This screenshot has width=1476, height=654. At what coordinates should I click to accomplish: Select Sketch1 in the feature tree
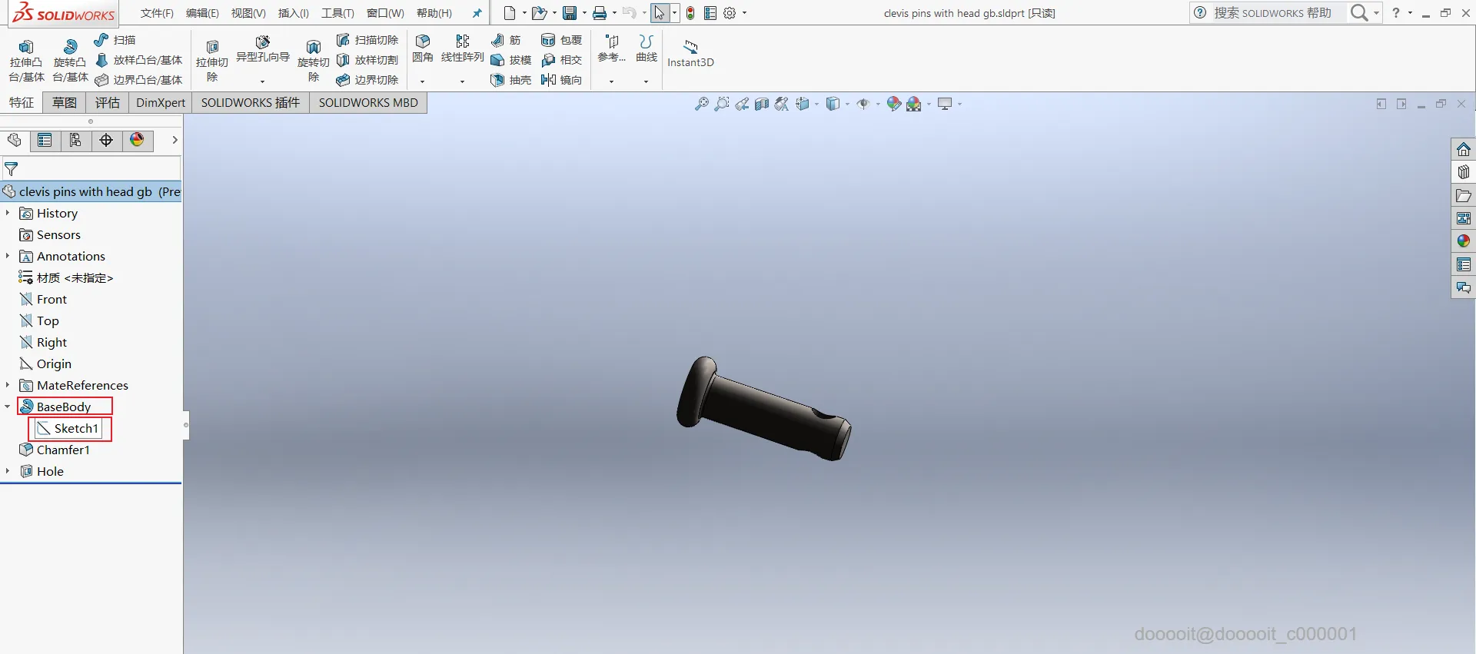click(75, 428)
